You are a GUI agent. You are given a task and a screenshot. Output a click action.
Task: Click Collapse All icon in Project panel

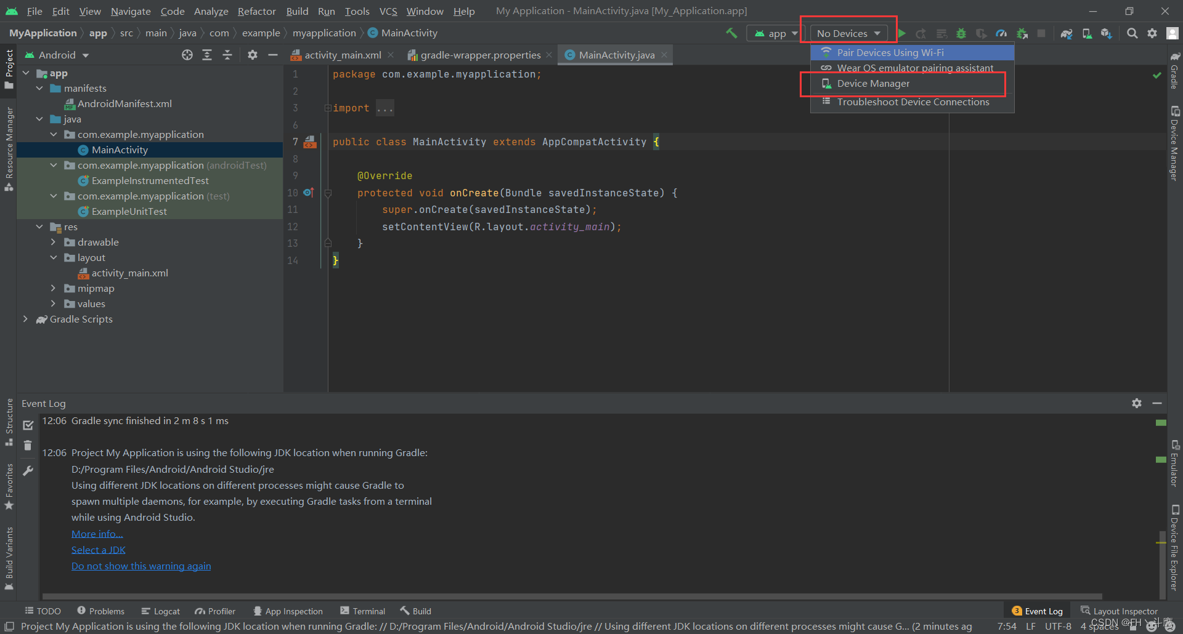227,55
